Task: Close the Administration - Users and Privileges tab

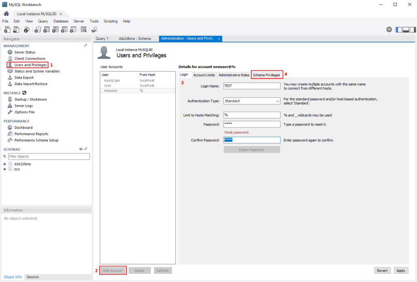Action: (219, 39)
